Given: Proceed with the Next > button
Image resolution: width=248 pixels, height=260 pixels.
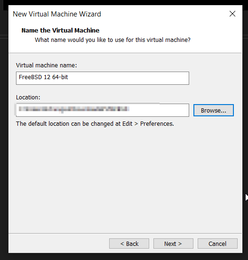Looking at the screenshot, I should pyautogui.click(x=173, y=244).
